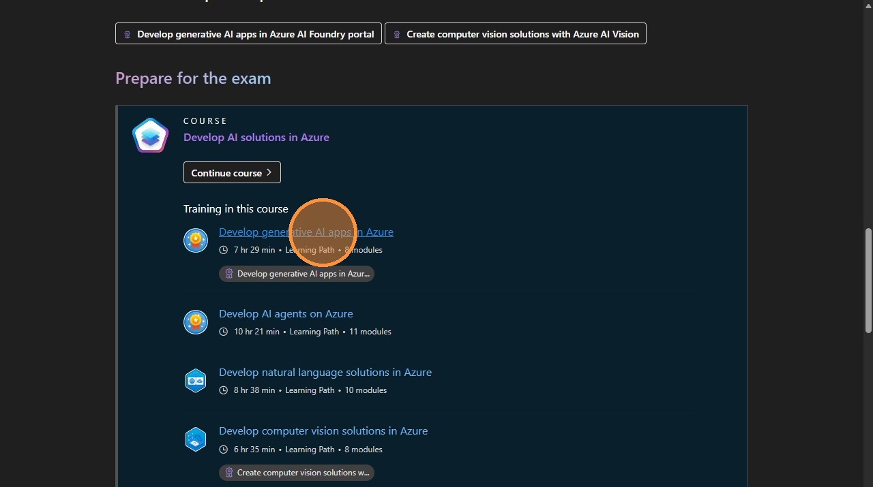Click the chevron arrow in Continue course

point(269,172)
